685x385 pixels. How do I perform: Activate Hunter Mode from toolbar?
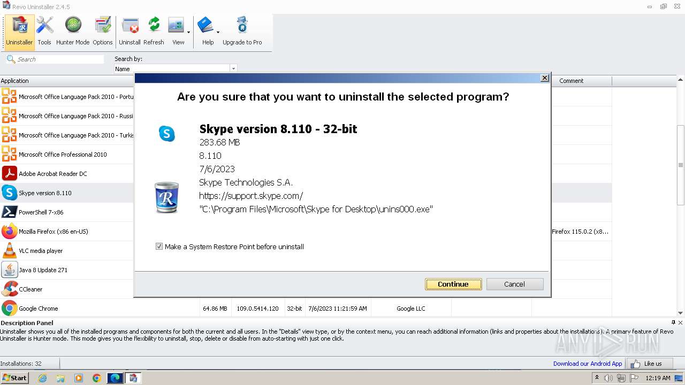pos(73,32)
